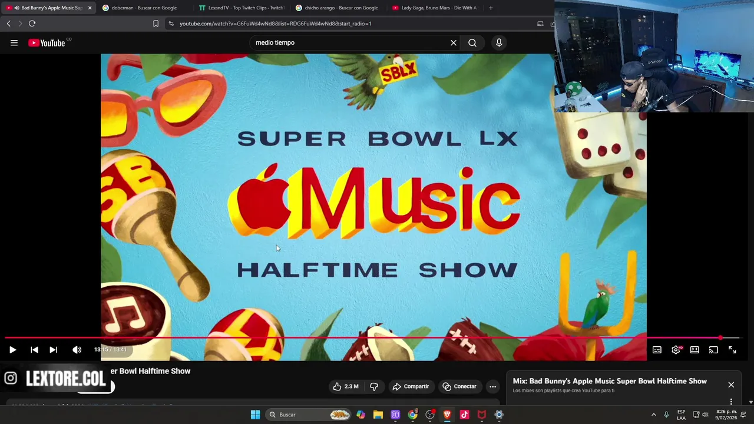
Task: Open the ESP LAA language switcher
Action: point(681,415)
